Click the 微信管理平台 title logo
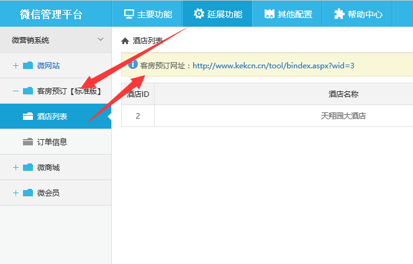The image size is (413, 264). (51, 14)
